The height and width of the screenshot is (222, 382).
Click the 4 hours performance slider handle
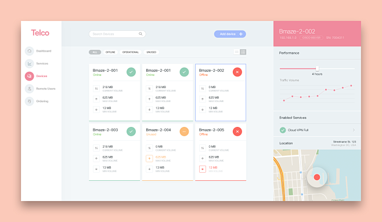click(x=317, y=68)
